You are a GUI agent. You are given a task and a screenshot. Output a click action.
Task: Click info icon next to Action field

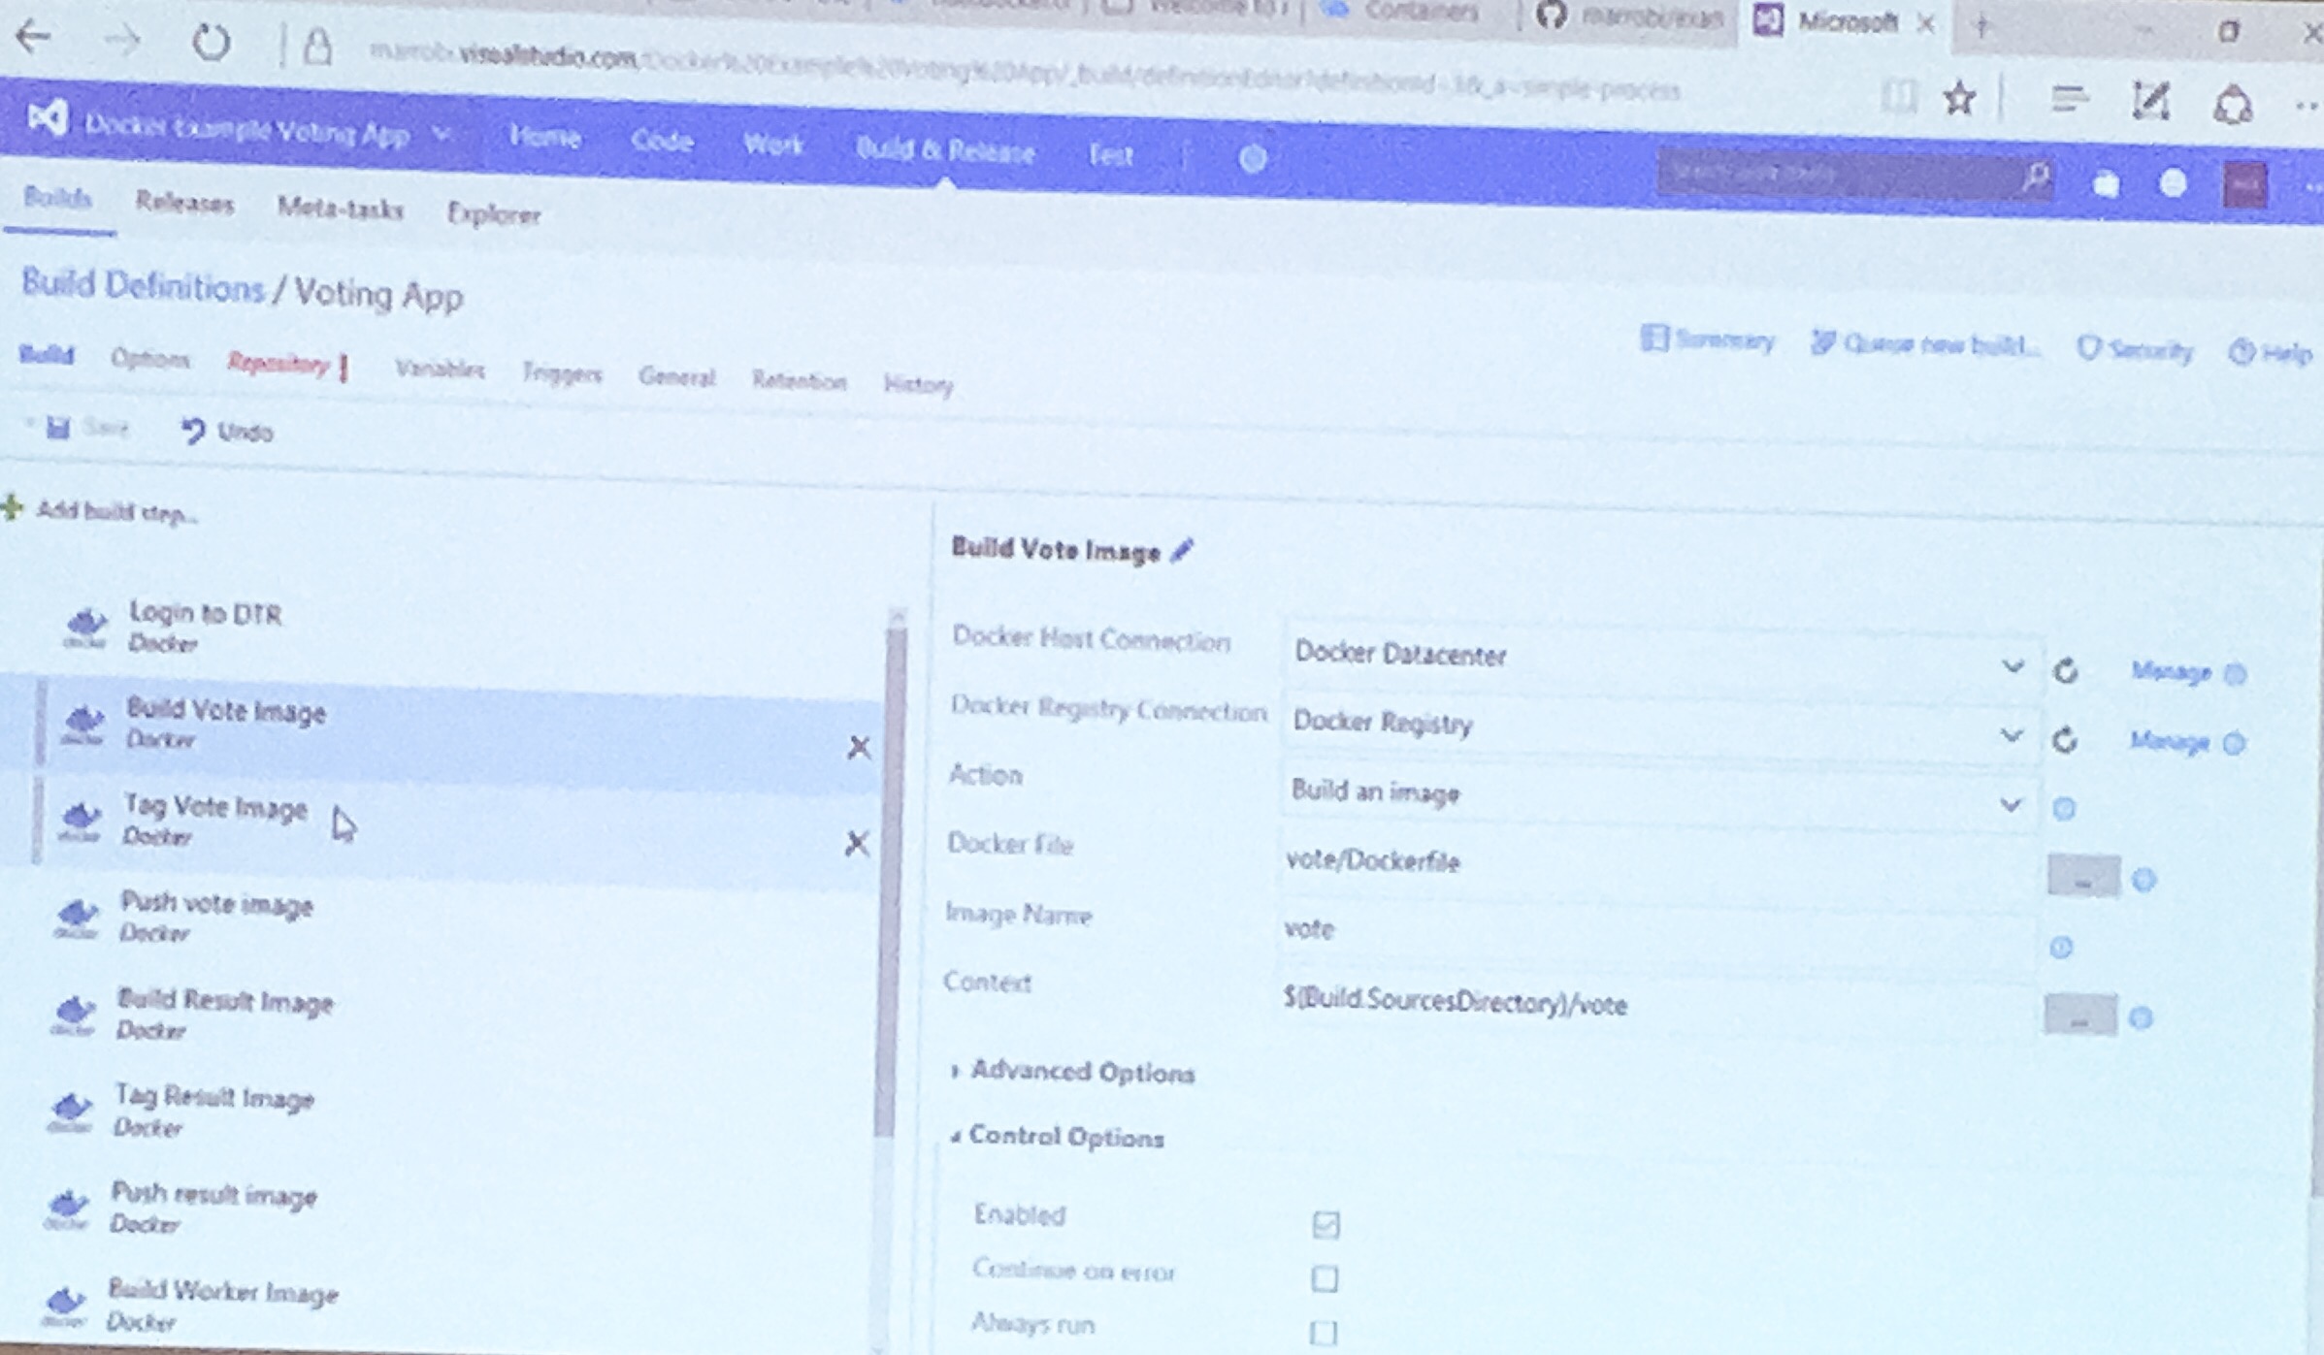[x=2064, y=808]
